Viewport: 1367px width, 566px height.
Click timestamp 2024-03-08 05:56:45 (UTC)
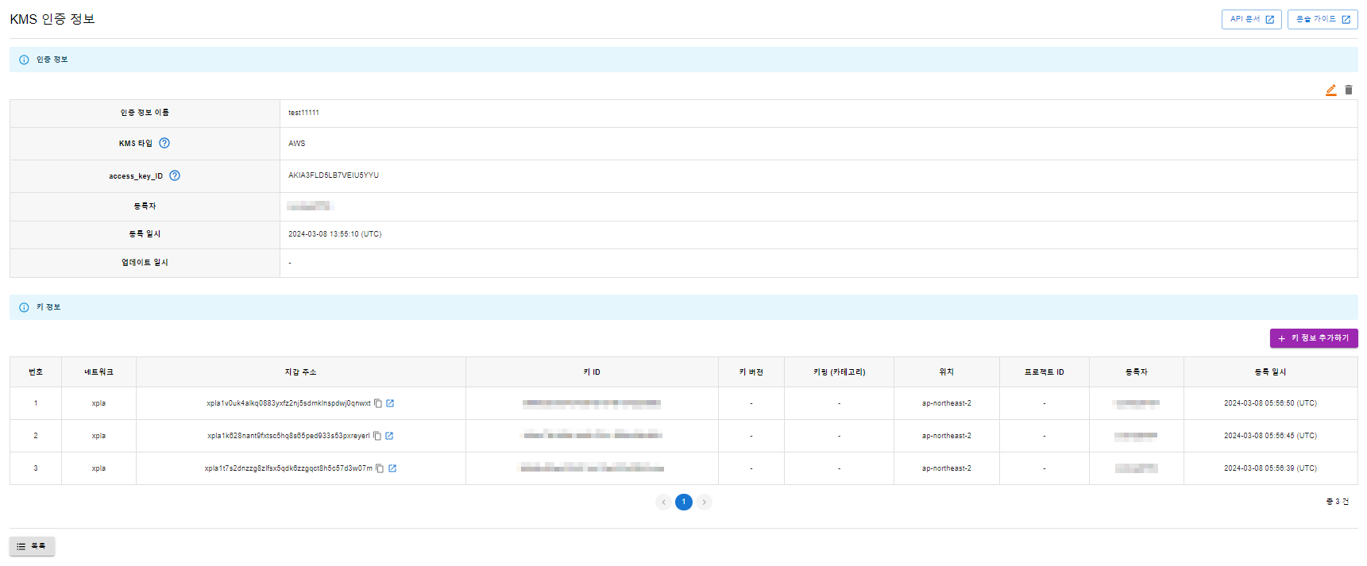point(1270,436)
